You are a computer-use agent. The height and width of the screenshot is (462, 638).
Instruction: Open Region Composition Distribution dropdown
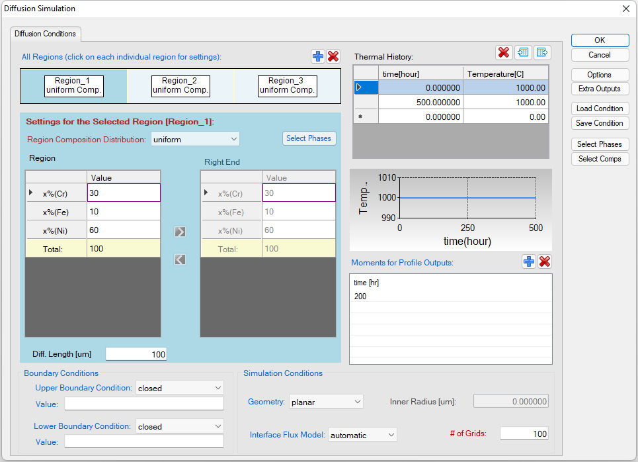point(195,139)
